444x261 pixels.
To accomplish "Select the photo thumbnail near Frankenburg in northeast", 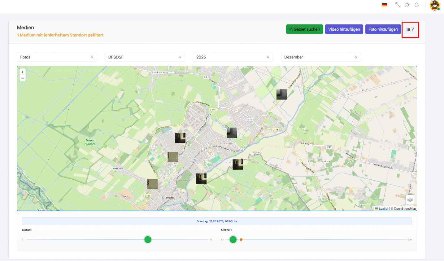I will 281,94.
